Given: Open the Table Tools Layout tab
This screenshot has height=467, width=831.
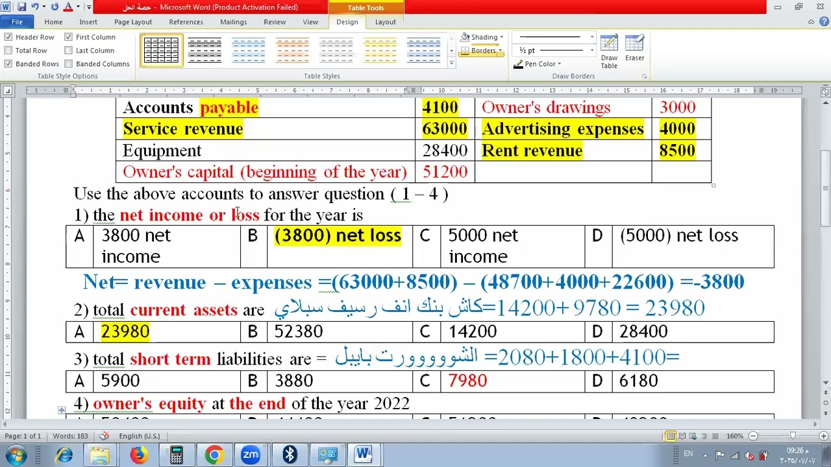Looking at the screenshot, I should click(385, 22).
